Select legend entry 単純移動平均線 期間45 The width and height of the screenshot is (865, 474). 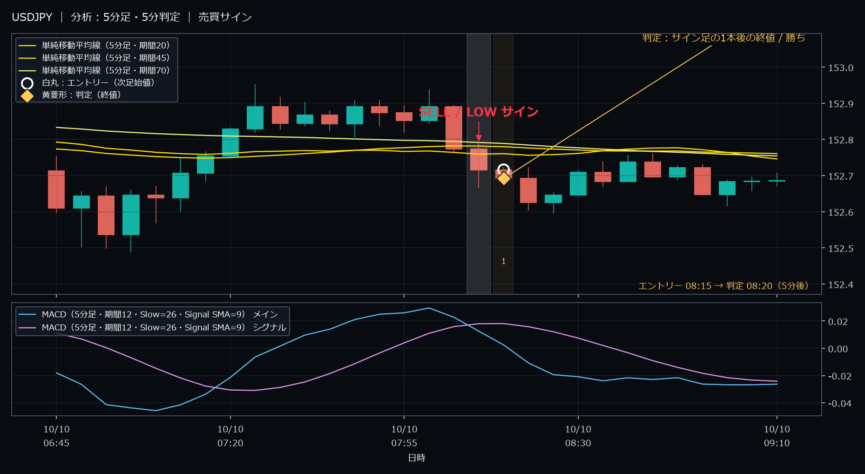coord(96,58)
